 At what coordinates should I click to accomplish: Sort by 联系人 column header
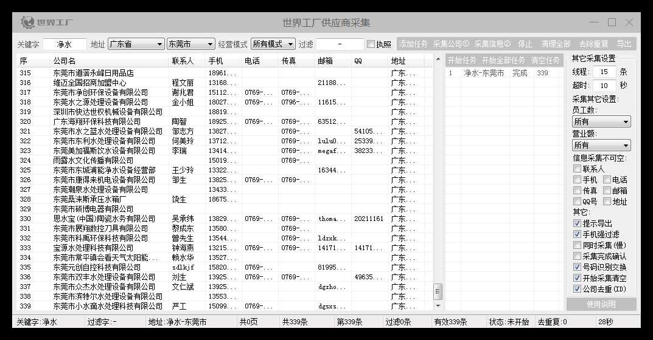click(x=187, y=61)
